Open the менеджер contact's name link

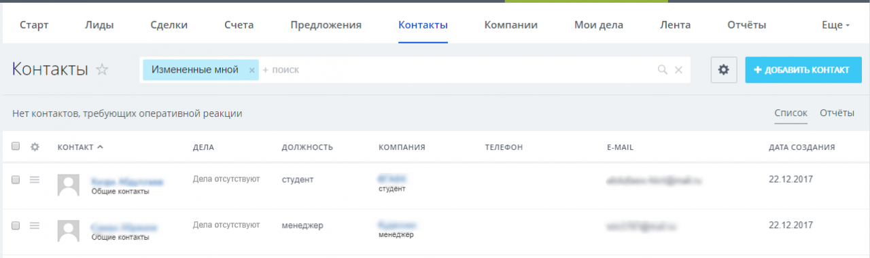pyautogui.click(x=124, y=227)
